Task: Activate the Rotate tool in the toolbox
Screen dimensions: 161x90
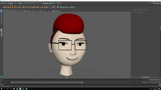Action: [x=1, y=20]
